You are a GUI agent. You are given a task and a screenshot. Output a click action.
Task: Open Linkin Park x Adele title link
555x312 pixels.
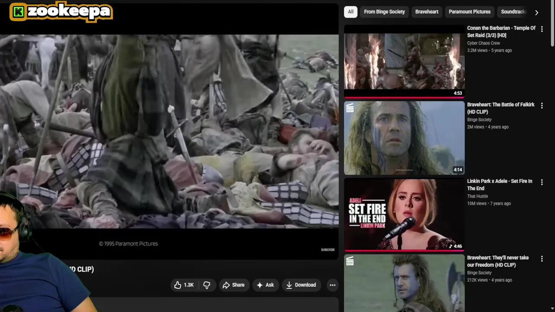coord(499,185)
